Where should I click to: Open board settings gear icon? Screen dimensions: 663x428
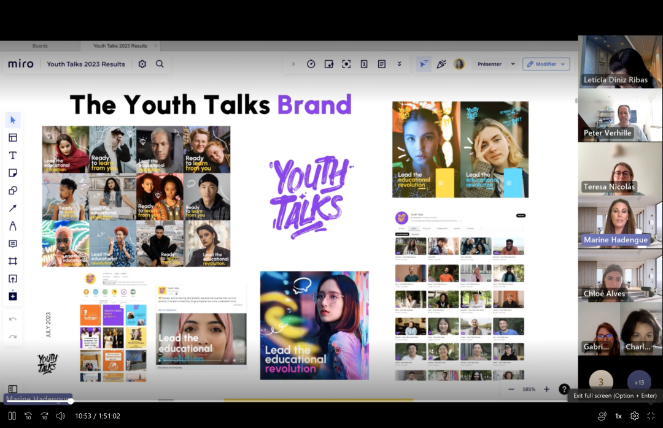[x=142, y=64]
